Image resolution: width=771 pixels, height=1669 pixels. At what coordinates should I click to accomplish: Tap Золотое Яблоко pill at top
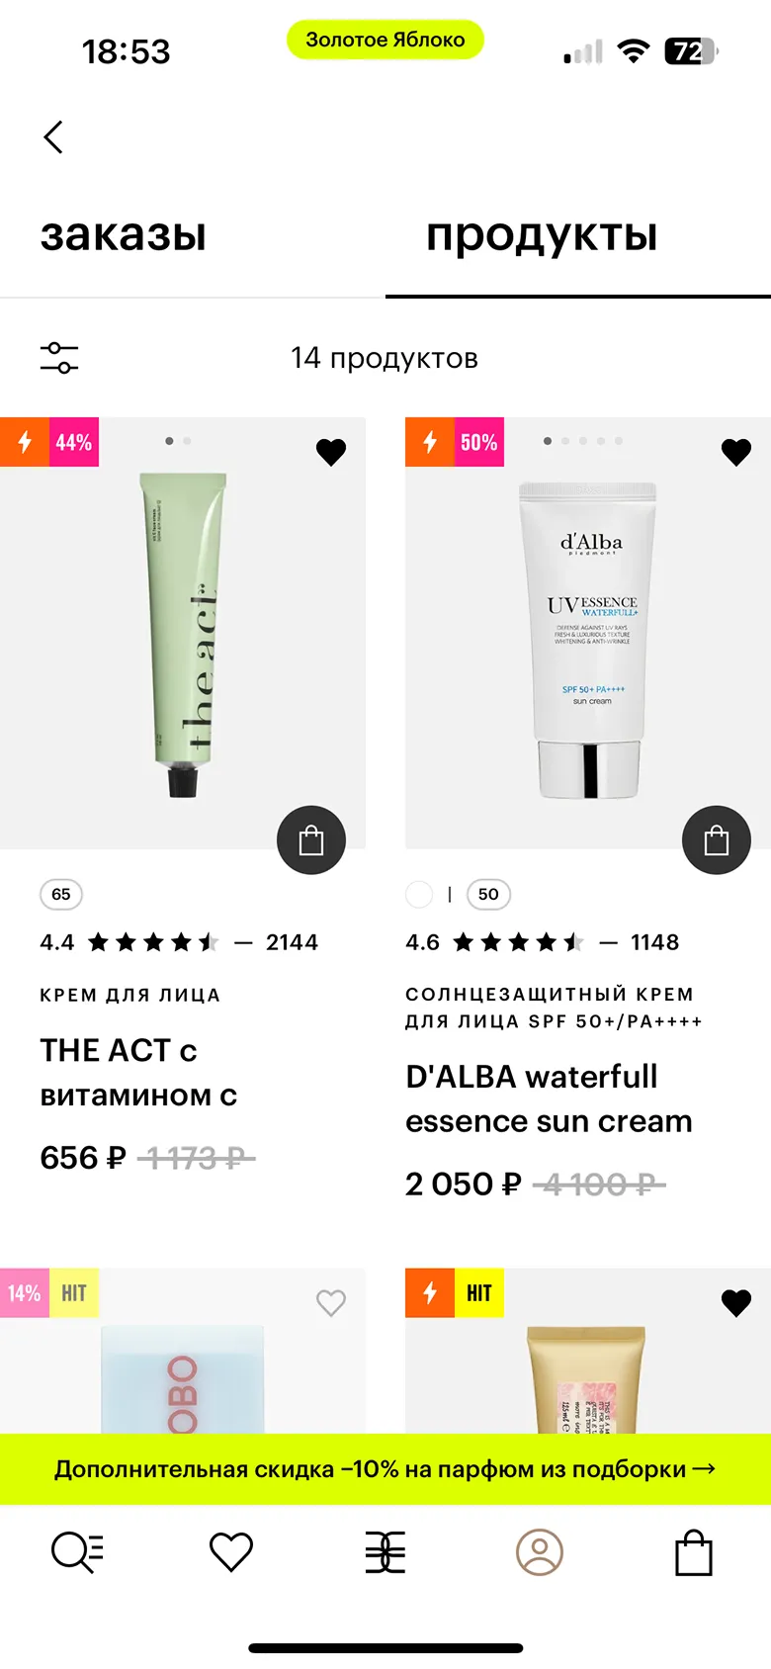[x=385, y=40]
